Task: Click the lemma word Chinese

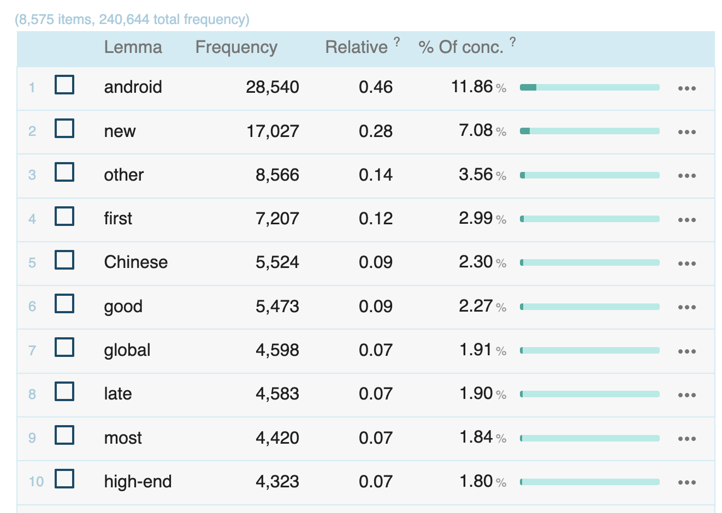Action: [135, 262]
